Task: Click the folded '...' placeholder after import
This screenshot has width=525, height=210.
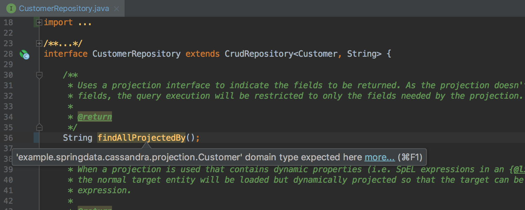Action: 85,22
